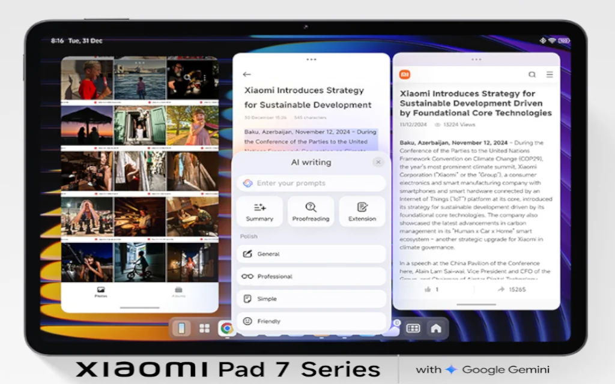Switch to Albums tab in gallery
Viewport: 615px width, 384px height.
[x=178, y=292]
